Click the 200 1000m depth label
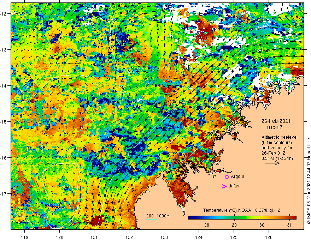The width and height of the screenshot is (311, 240). [x=158, y=216]
